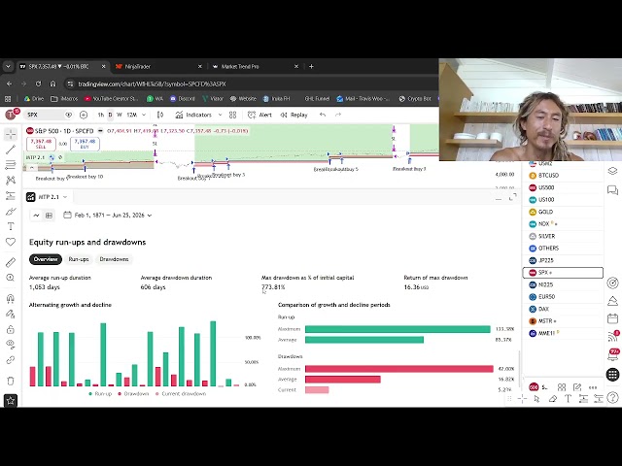Select the W weekly timeframe
Viewport: 622px width, 466px height.
pos(119,115)
